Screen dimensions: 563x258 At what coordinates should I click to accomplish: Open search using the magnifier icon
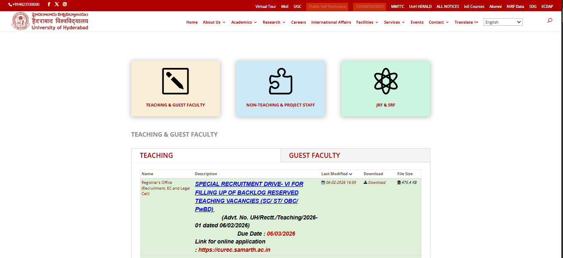tap(549, 20)
